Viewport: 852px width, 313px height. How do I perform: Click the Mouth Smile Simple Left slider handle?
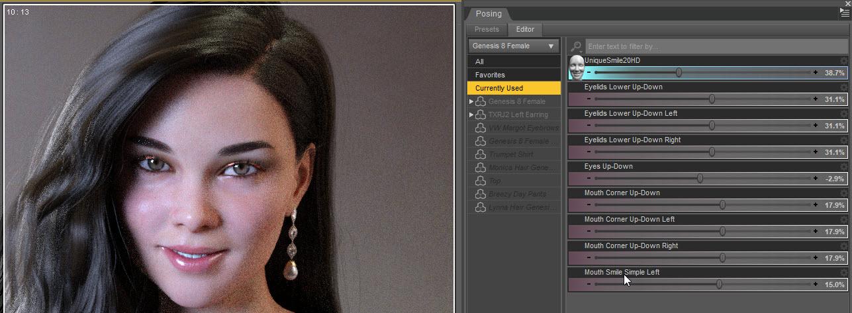tap(719, 284)
